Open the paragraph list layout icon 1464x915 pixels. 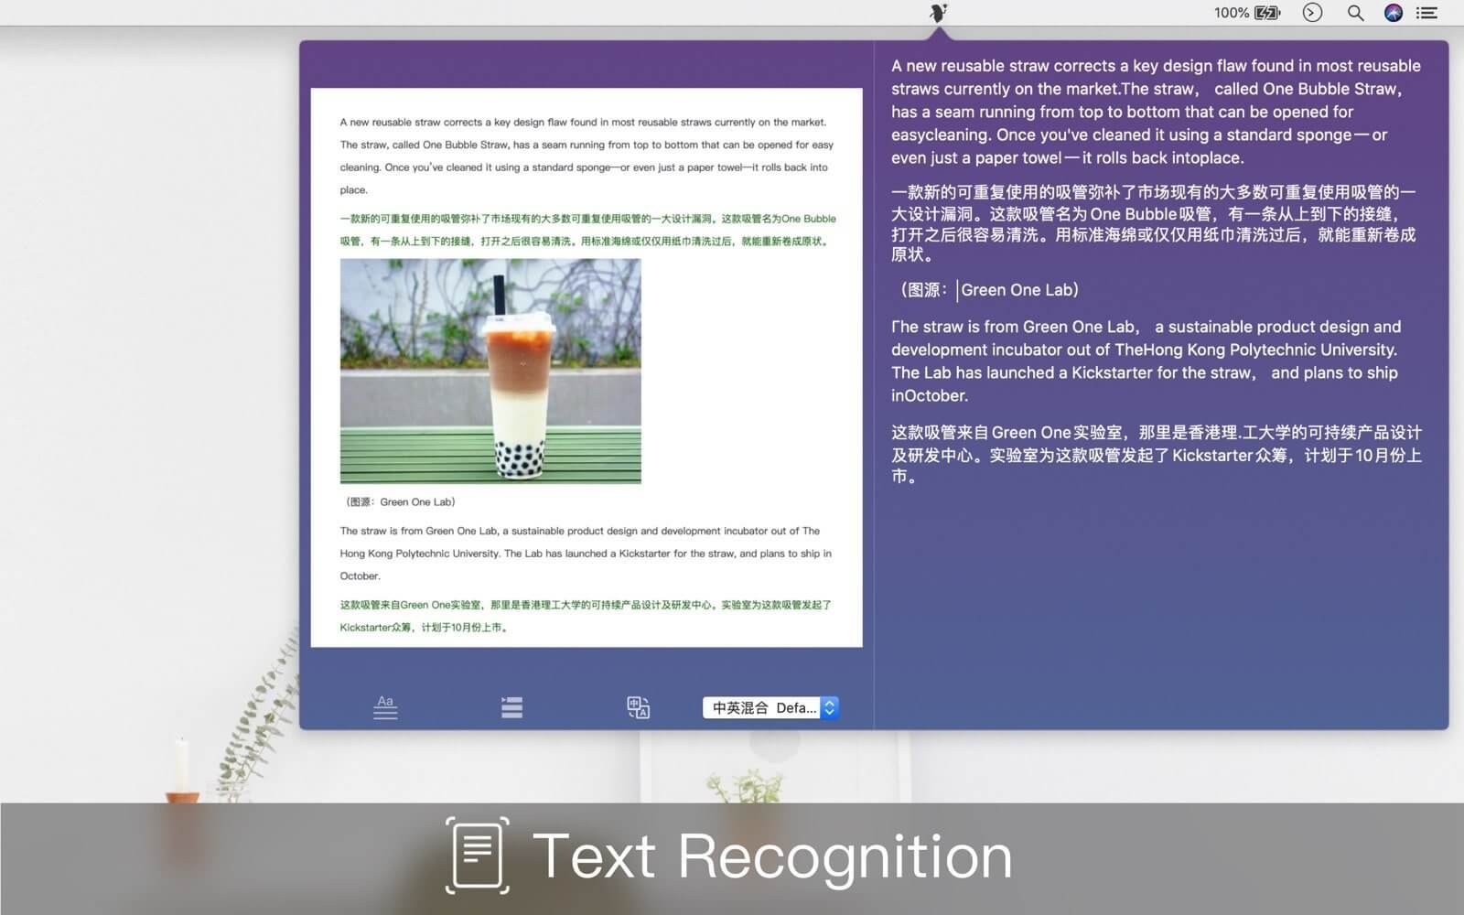(x=511, y=705)
